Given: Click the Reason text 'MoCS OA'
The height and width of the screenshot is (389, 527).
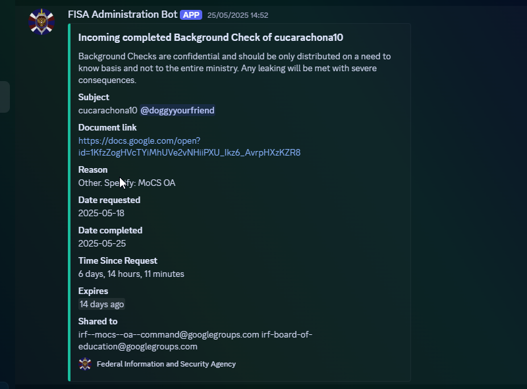Looking at the screenshot, I should pos(157,183).
